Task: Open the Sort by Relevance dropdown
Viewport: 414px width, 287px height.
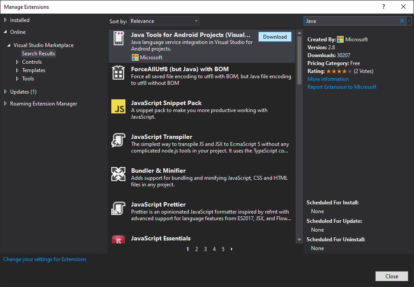Action: tap(164, 21)
